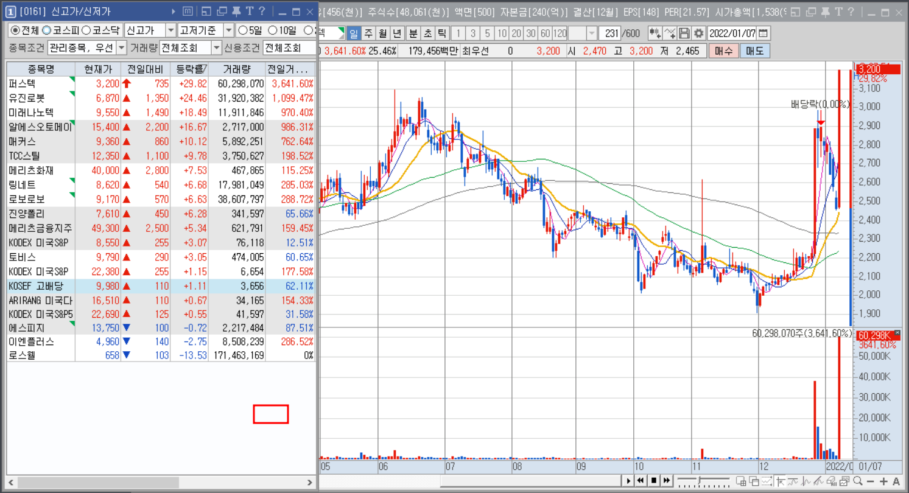
Task: Click the 매도 sell button
Action: (755, 51)
